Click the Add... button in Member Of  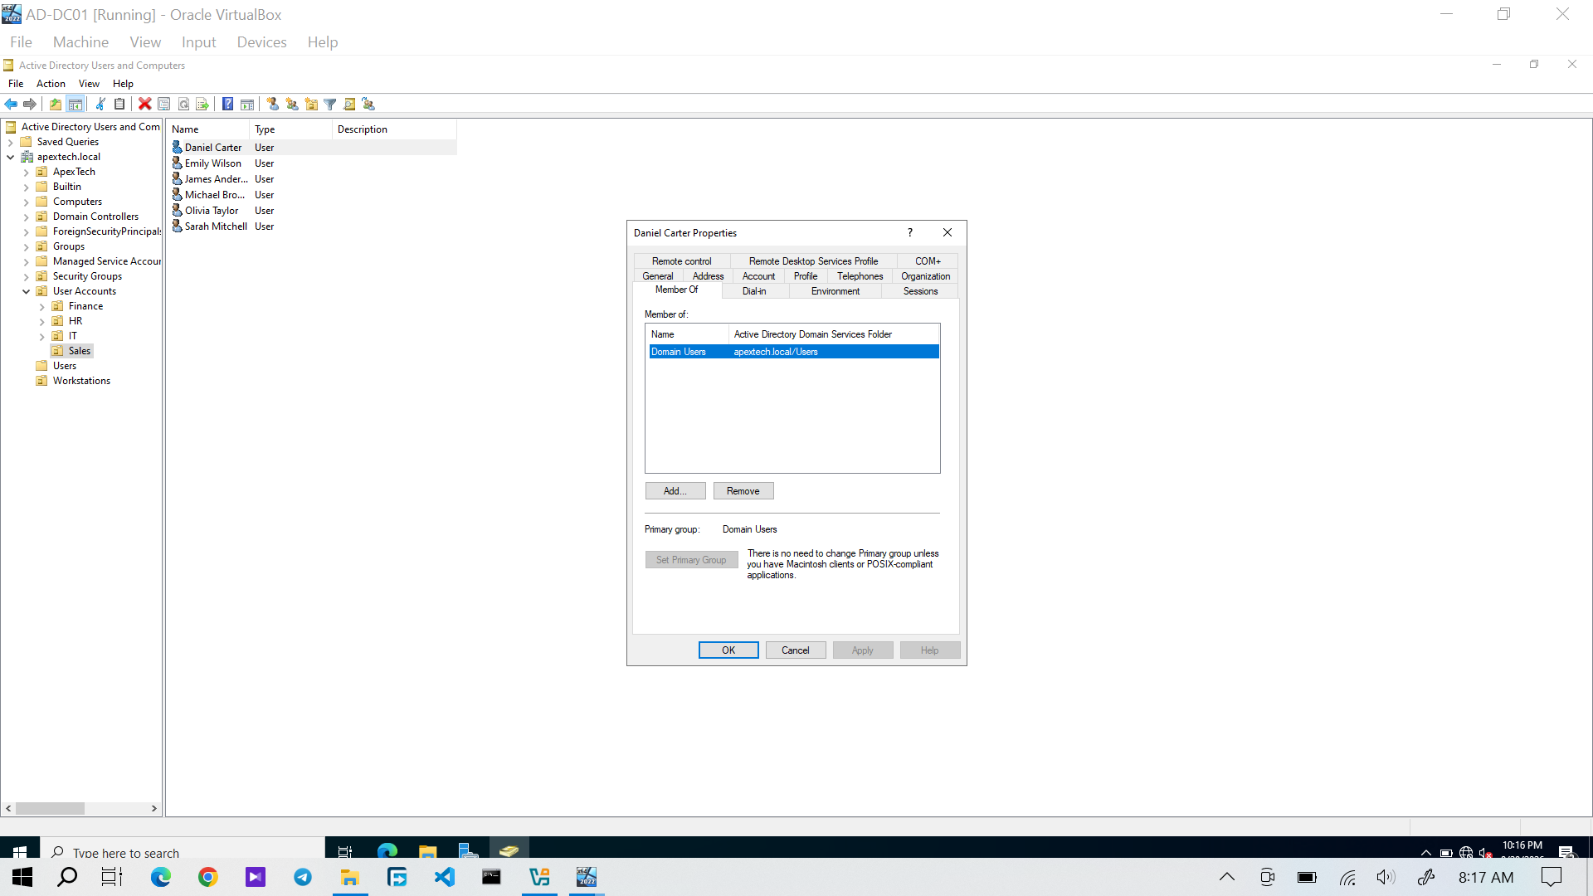click(675, 491)
